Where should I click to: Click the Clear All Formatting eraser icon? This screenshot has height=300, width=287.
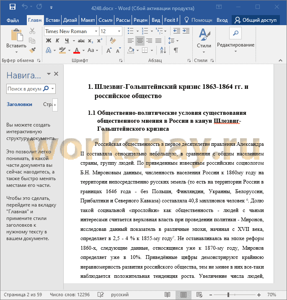(113, 41)
